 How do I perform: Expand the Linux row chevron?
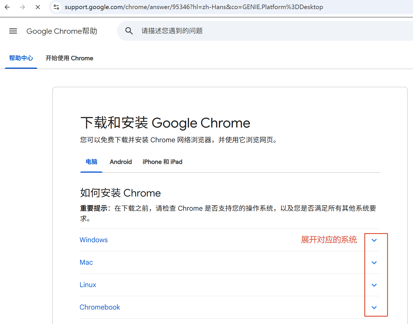374,285
